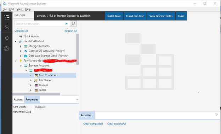
Task: Clear the search box with X
Action: 66,24
